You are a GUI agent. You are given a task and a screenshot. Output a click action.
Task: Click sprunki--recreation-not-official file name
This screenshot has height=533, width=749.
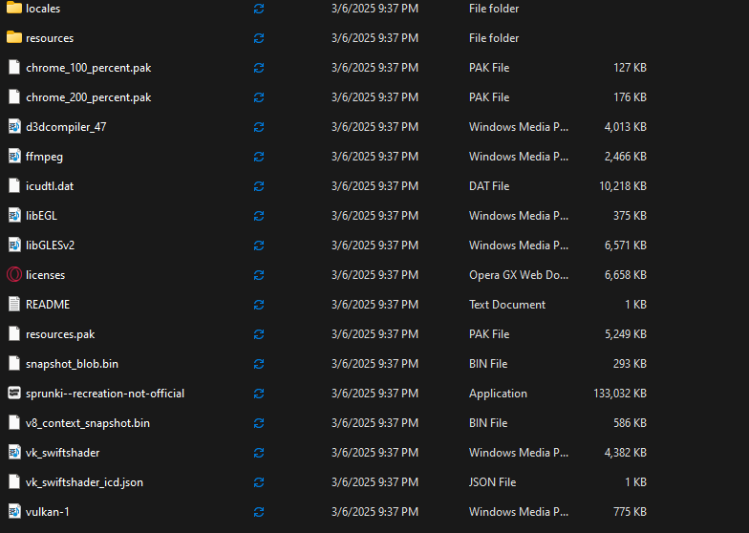[105, 394]
